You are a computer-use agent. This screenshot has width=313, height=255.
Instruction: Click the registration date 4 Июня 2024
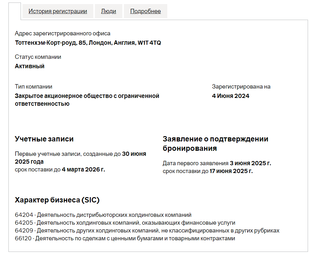point(231,96)
